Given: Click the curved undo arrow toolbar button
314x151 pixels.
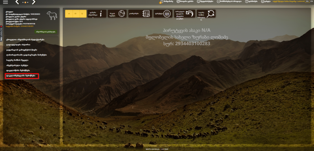Looking at the screenshot, I should [184, 14].
